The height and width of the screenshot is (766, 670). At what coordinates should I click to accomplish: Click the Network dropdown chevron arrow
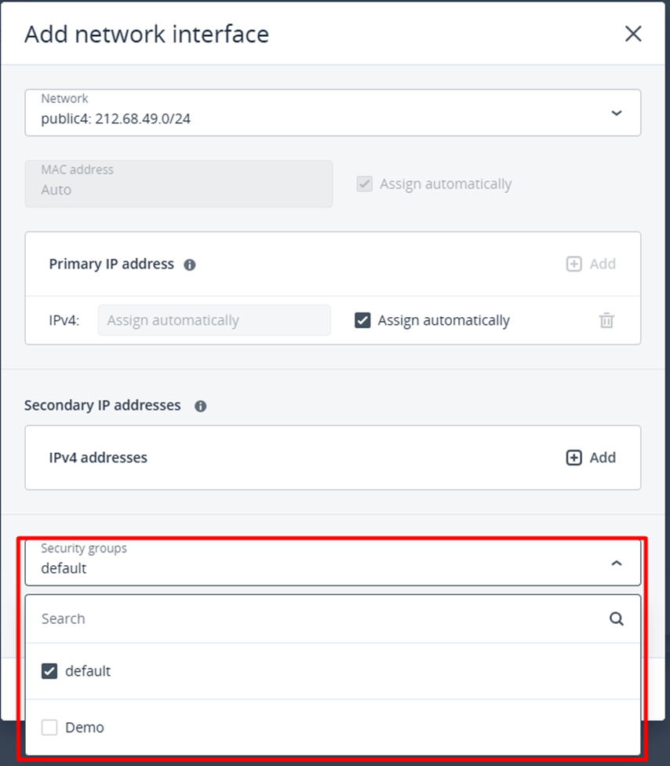(x=617, y=113)
